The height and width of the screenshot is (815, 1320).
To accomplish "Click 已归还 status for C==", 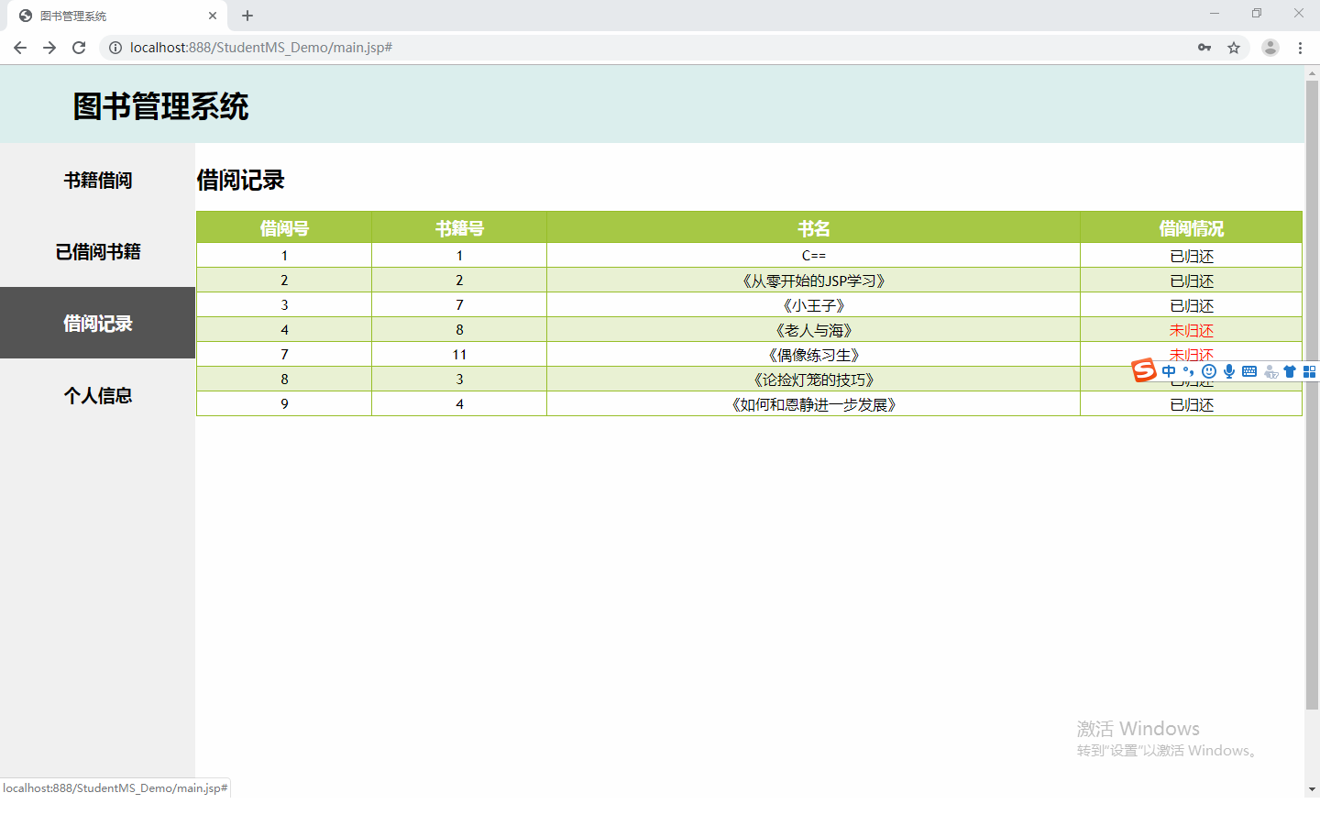I will 1192,256.
